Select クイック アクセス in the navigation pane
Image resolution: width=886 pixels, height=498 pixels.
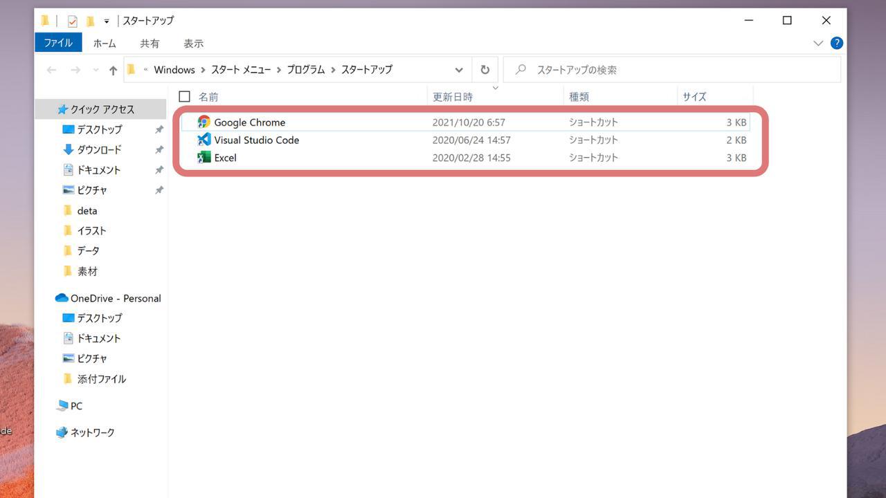(x=101, y=109)
